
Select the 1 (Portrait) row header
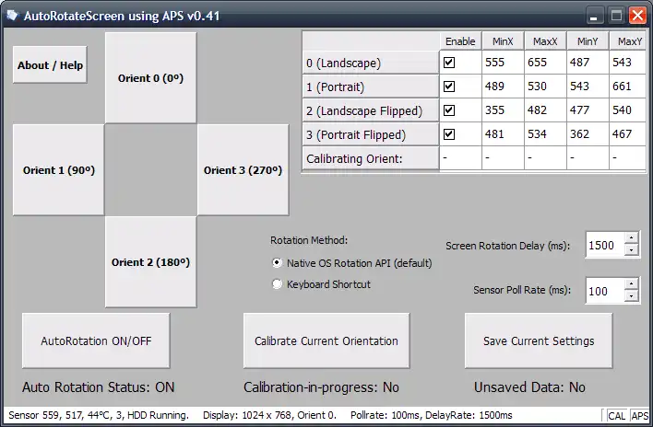coord(371,87)
